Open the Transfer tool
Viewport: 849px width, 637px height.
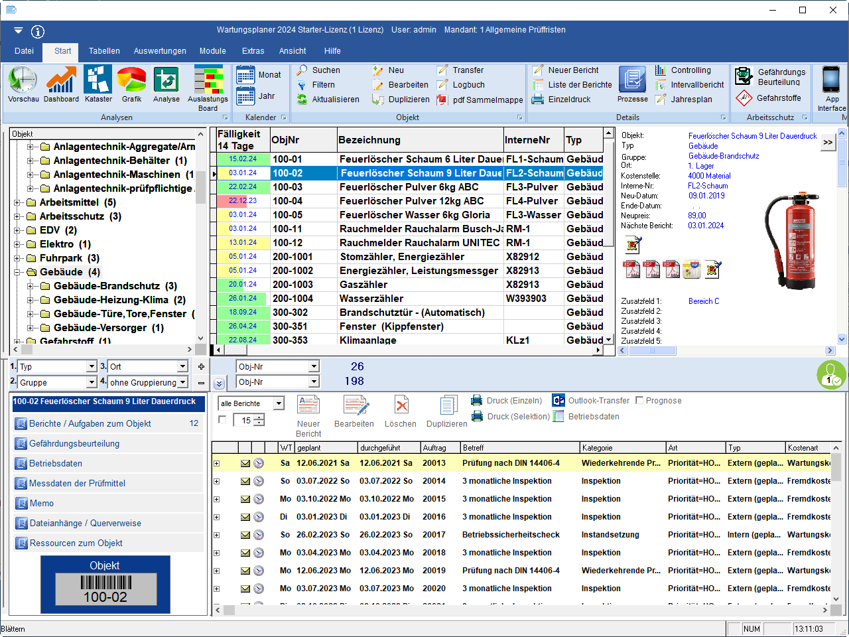460,70
